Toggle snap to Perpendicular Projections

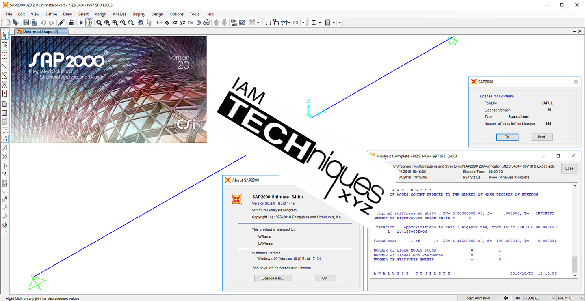pyautogui.click(x=4, y=166)
